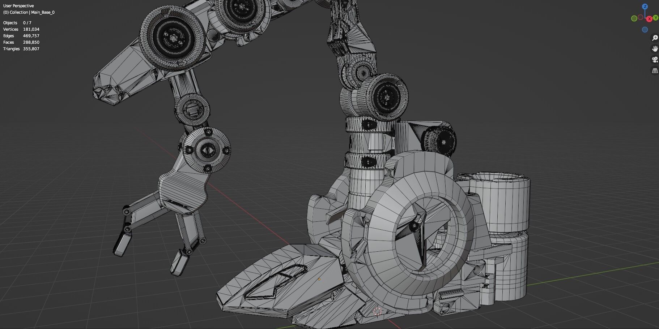Click the red X axis gizmo handle
This screenshot has height=329, width=659.
pos(650,18)
